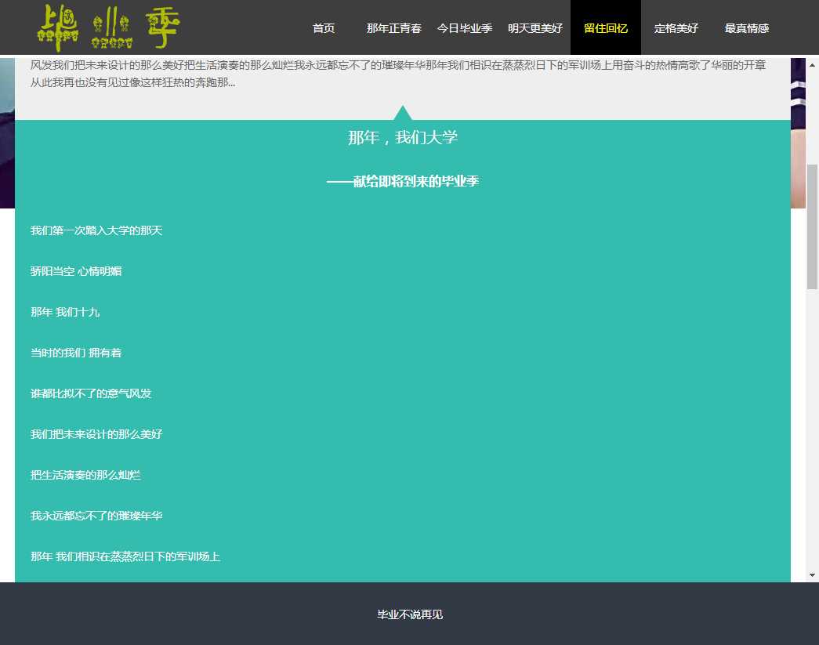Click the poem line 我们第一次踏入大学的那天
This screenshot has width=819, height=645.
pyautogui.click(x=96, y=230)
